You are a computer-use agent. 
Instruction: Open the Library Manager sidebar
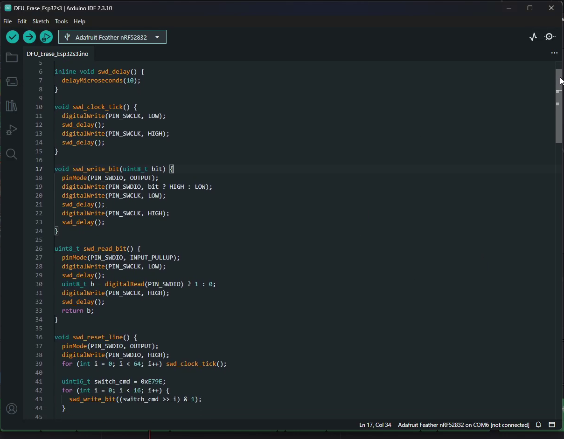click(12, 106)
